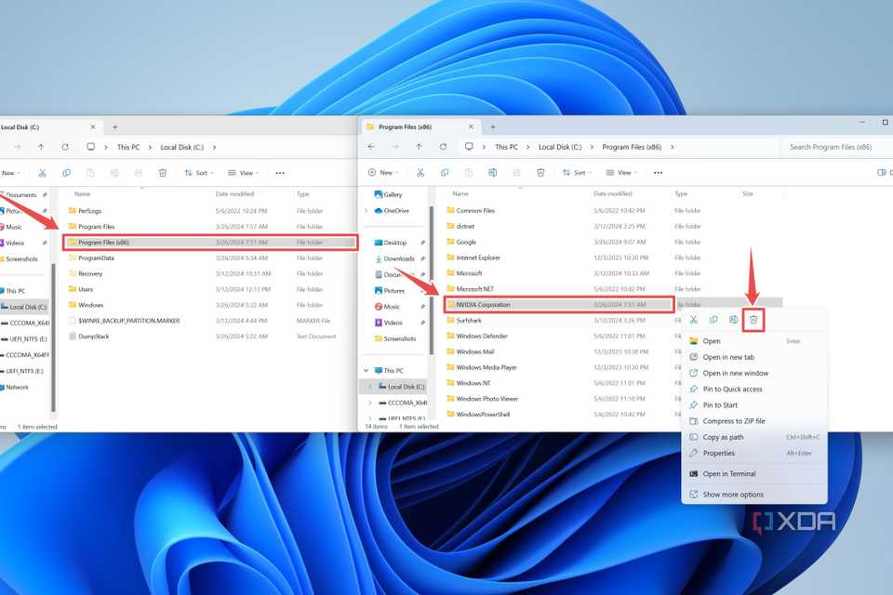Open Sort dropdown in Program Files (x86) toolbar
This screenshot has height=595, width=893.
(577, 173)
